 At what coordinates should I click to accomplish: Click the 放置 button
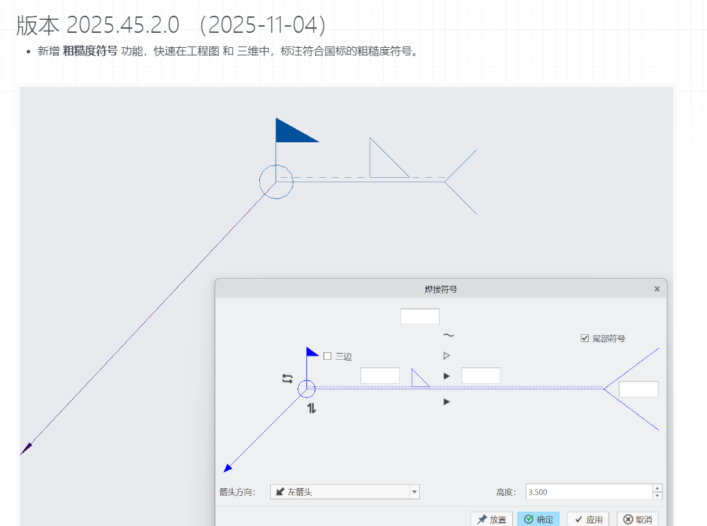coord(492,519)
